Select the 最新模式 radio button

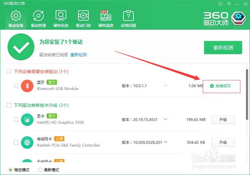click(40, 170)
